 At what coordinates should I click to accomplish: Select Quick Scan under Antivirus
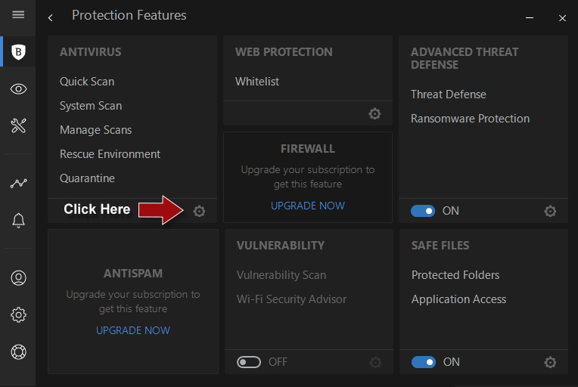[87, 82]
